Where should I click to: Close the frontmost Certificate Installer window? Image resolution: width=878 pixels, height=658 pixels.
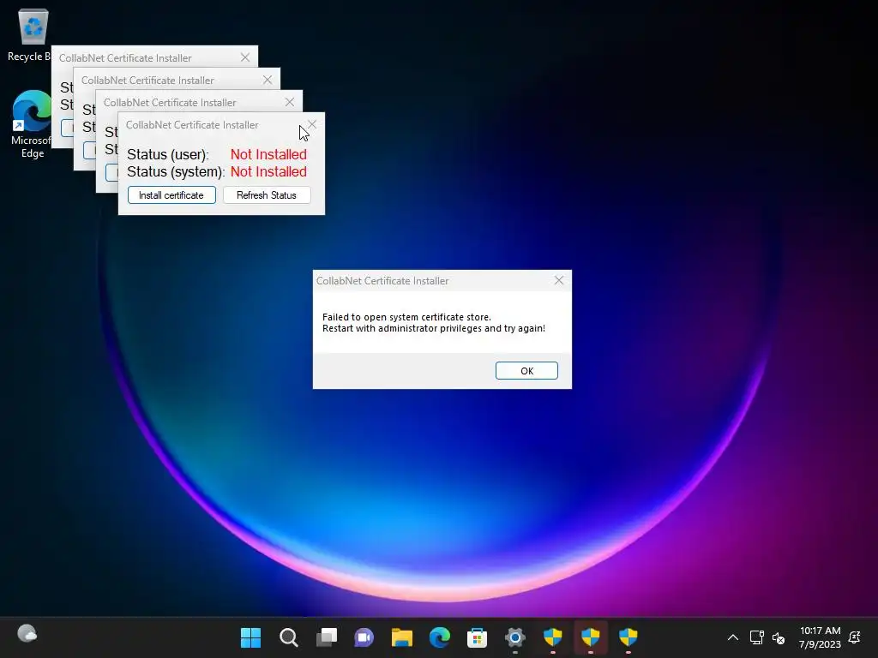pyautogui.click(x=312, y=125)
